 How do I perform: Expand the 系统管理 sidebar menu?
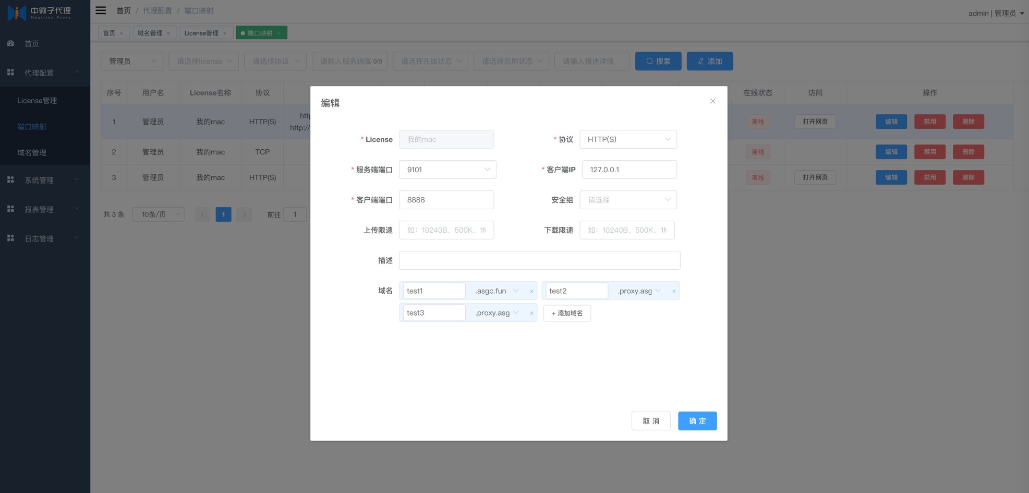coord(45,180)
